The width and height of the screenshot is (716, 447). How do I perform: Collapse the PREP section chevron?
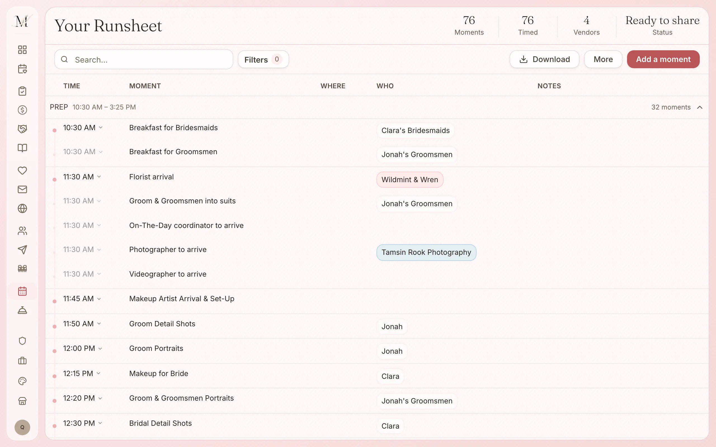point(699,107)
